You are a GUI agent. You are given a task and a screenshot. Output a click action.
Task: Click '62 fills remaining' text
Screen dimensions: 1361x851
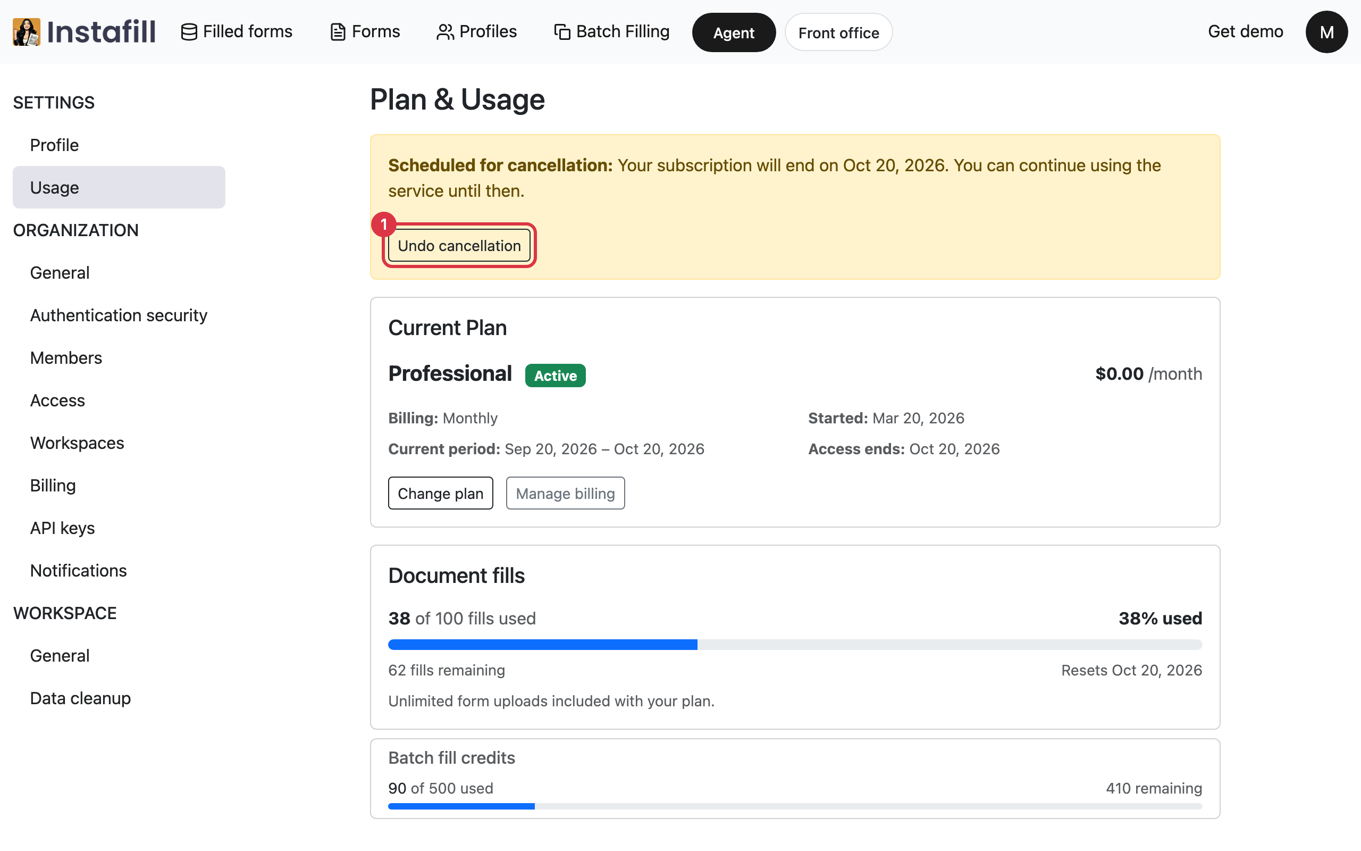coord(447,670)
